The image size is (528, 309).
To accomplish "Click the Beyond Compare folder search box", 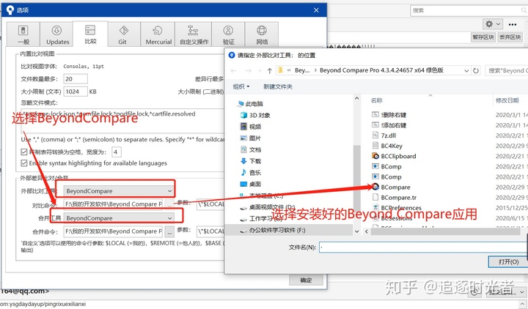I will [506, 70].
